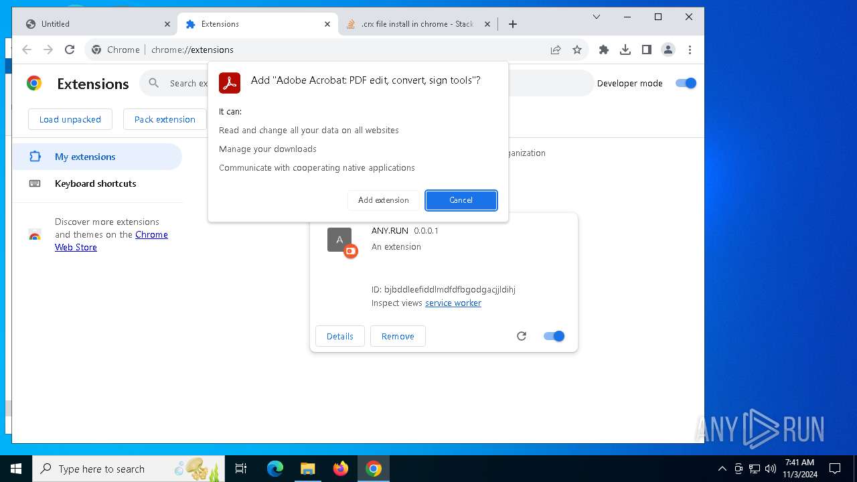This screenshot has height=482, width=857.
Task: Open File Explorer from taskbar
Action: [307, 469]
